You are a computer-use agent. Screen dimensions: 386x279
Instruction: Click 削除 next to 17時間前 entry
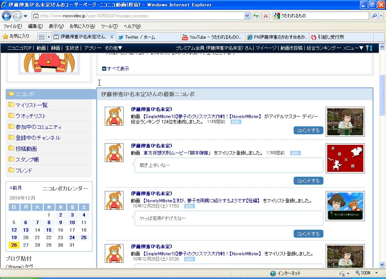click(296, 153)
